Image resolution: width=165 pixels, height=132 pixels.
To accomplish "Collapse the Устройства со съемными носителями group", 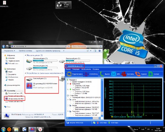I will tap(26, 73).
